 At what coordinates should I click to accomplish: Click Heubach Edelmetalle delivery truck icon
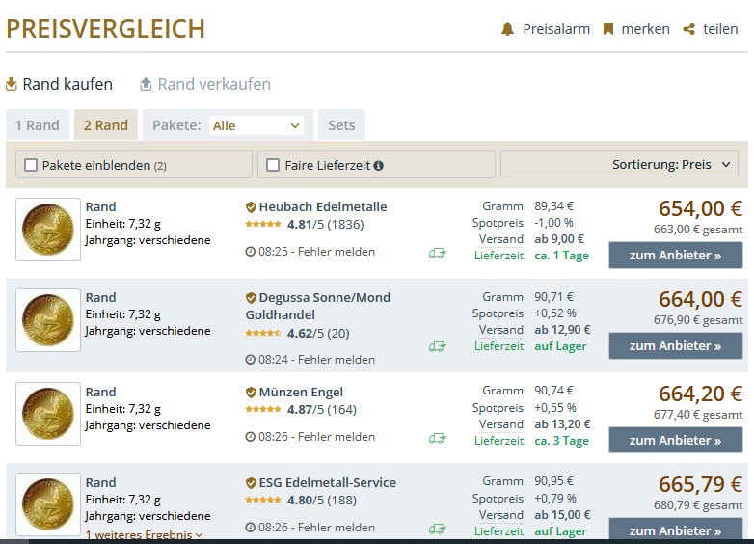438,253
